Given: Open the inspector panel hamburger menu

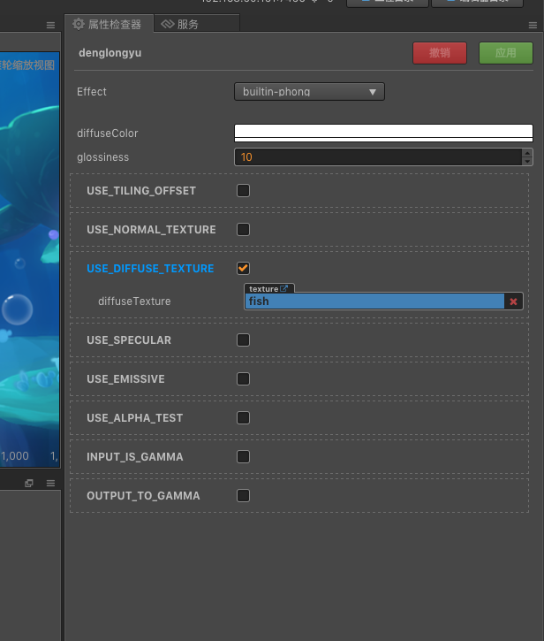Looking at the screenshot, I should pos(533,26).
